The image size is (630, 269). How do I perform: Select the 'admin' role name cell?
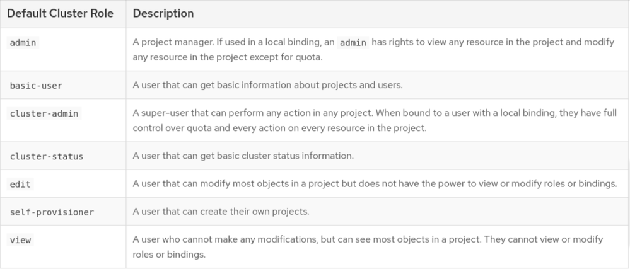pos(23,43)
